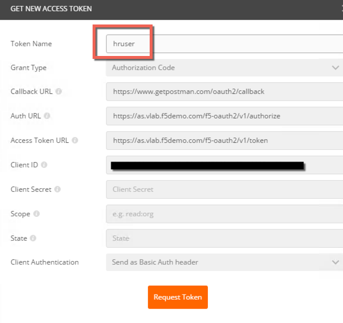Screen dimensions: 343x323
Task: Click the Auth URL info icon
Action: point(47,115)
